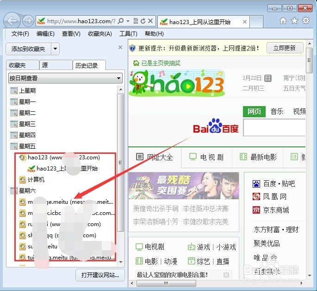317x291 pixels.
Task: Click the 立即更新 button
Action: [285, 48]
